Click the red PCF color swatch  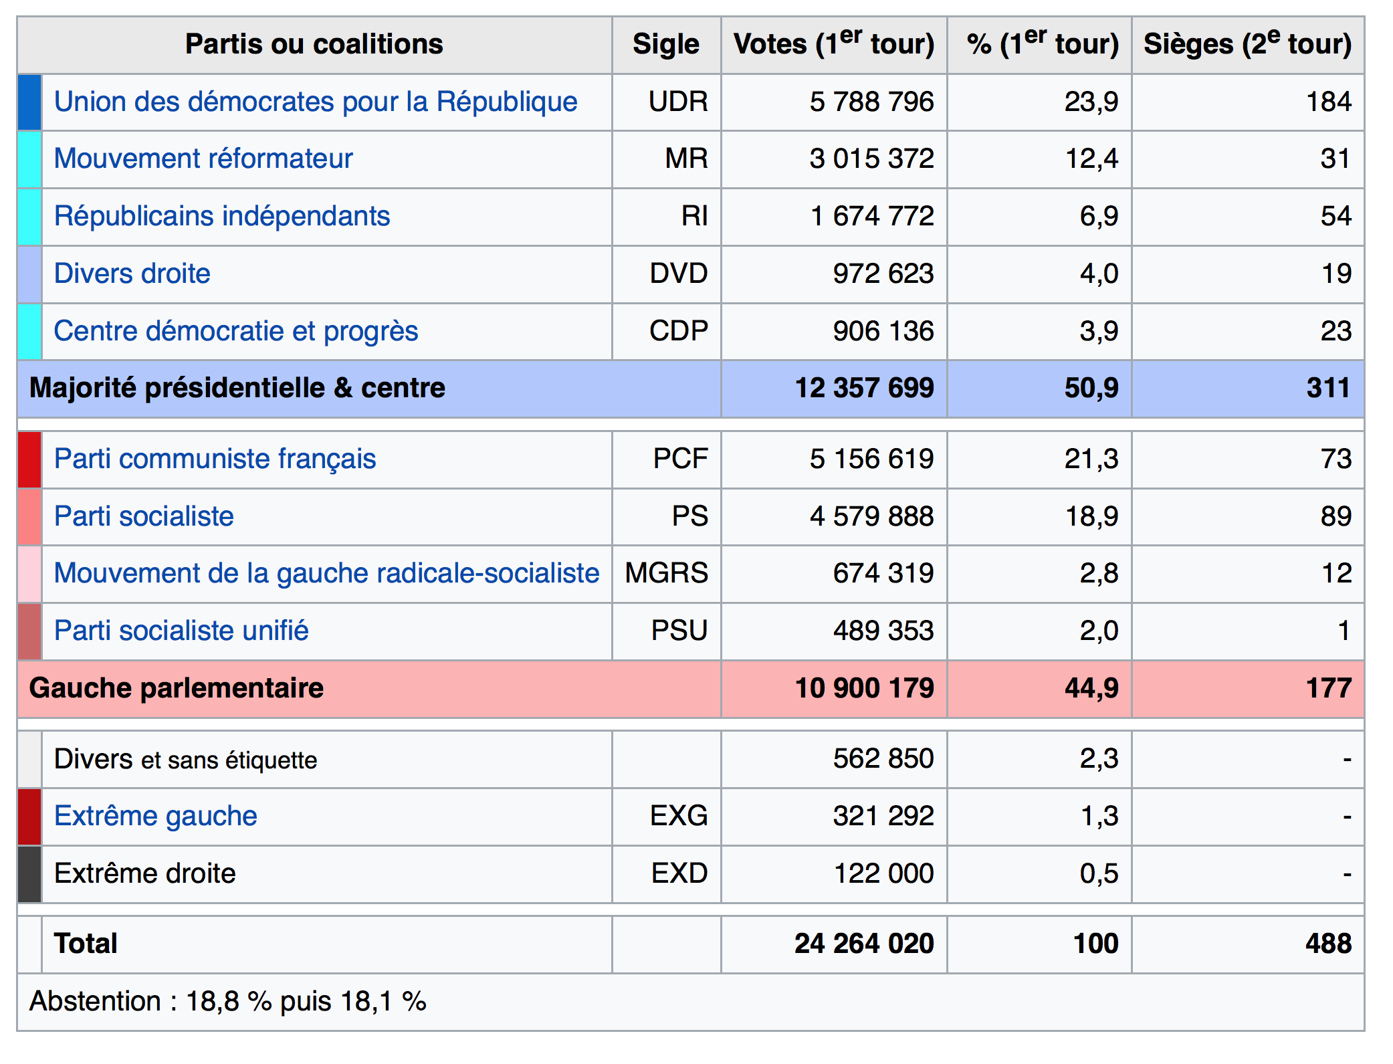tap(29, 459)
